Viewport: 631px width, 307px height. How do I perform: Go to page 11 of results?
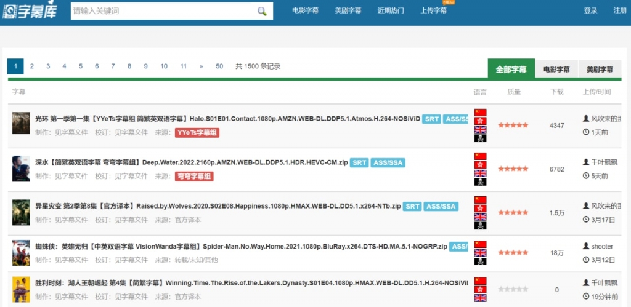point(184,66)
